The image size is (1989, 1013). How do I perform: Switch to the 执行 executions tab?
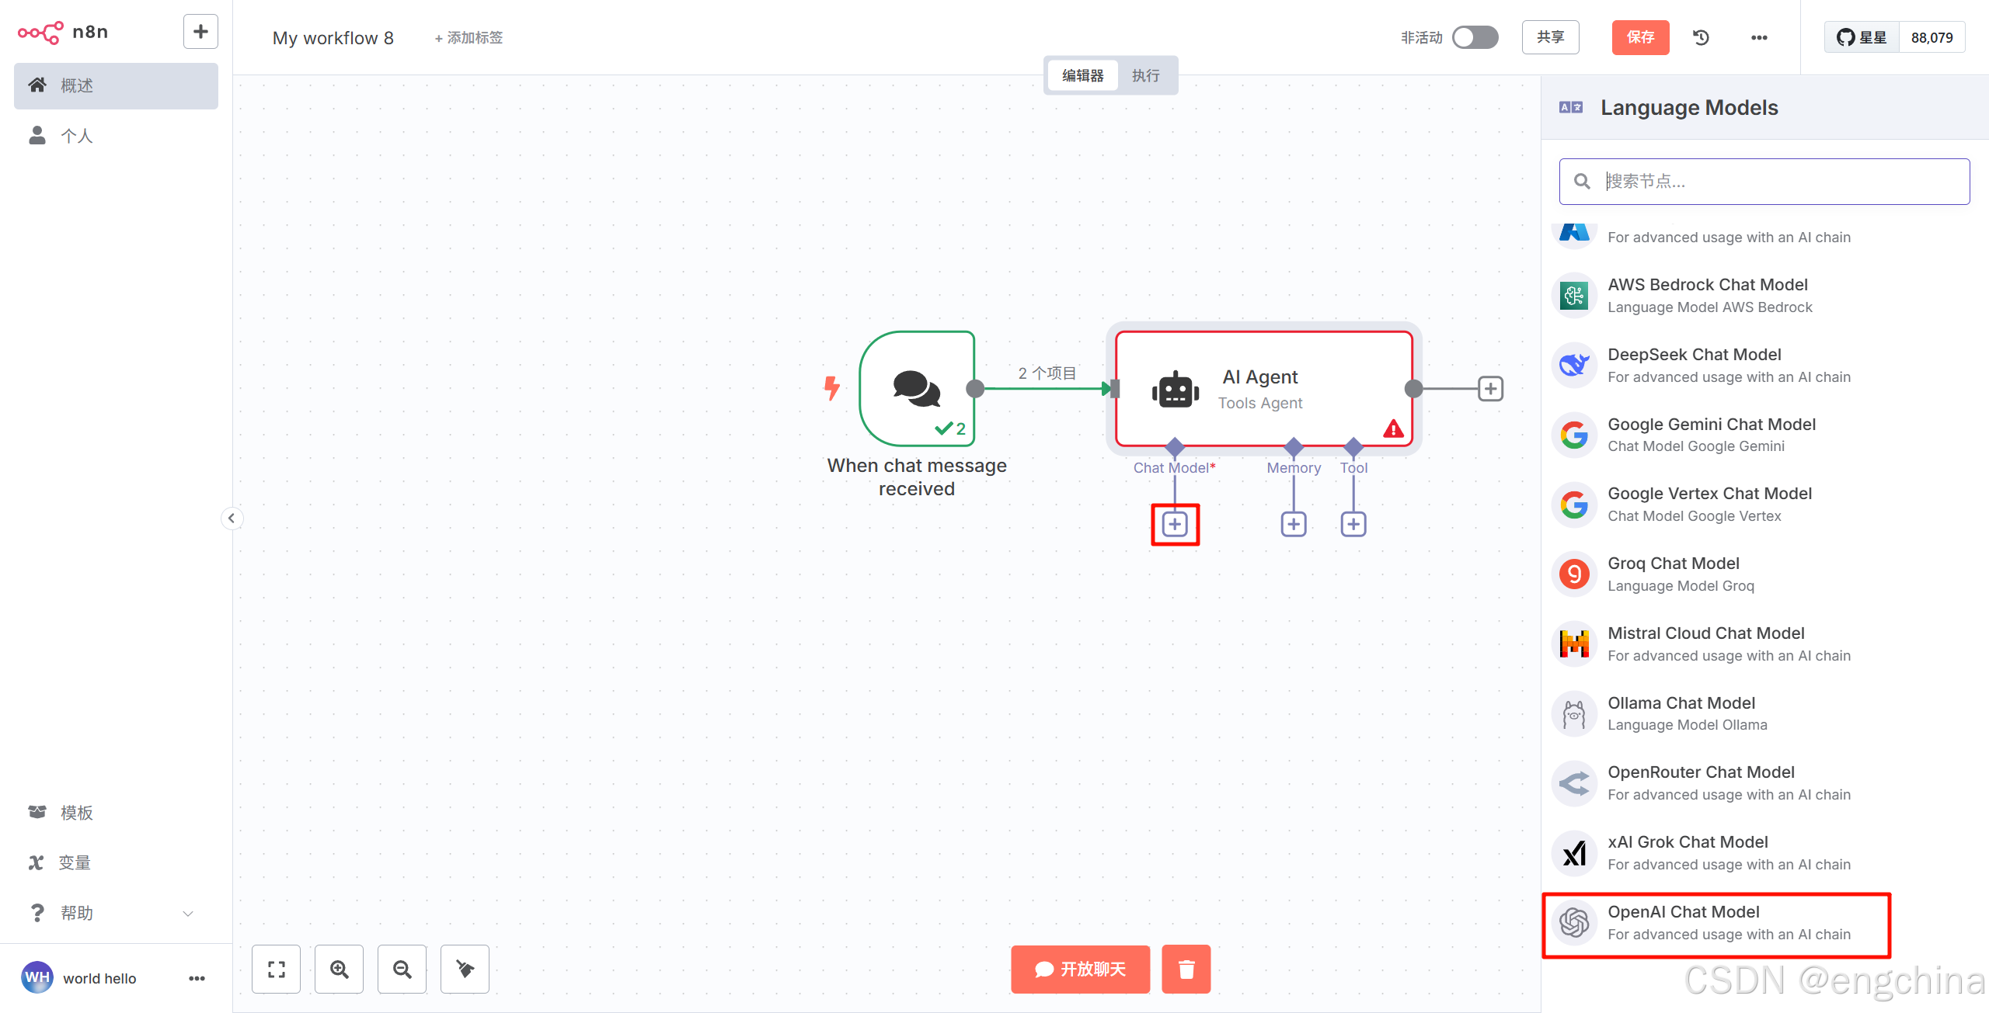click(1145, 75)
